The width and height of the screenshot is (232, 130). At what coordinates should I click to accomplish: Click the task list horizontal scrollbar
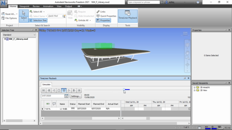point(80,118)
